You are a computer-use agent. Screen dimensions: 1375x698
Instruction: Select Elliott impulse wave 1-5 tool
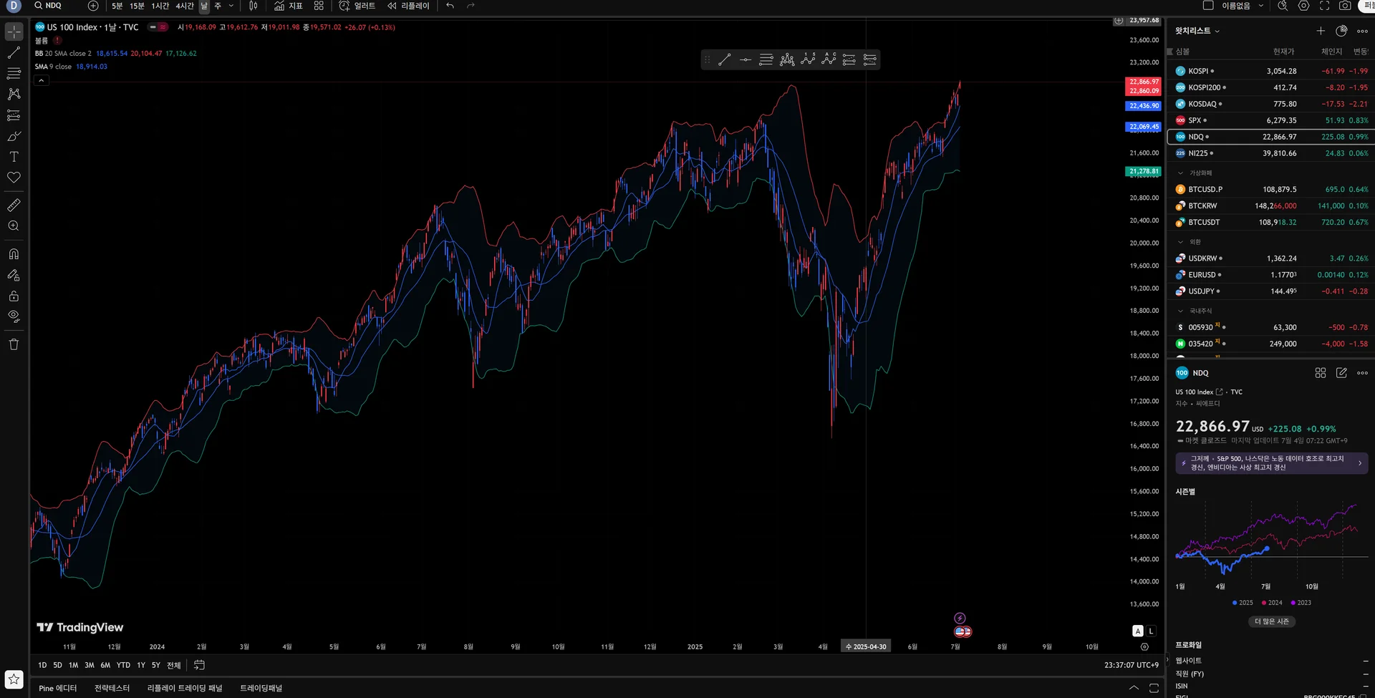(807, 60)
